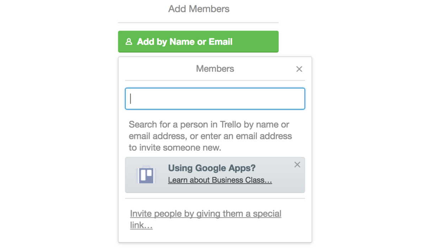
Task: Click the Using Google Apps? heading
Action: (211, 168)
